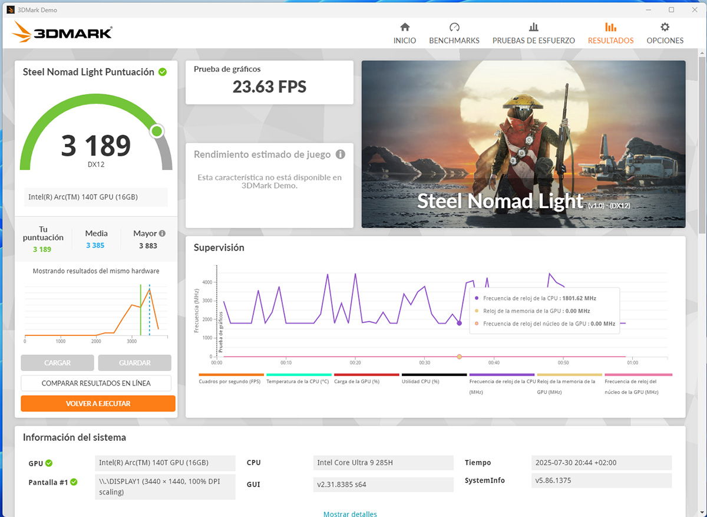707x517 pixels.
Task: Click the score gauge indicator knob
Action: [157, 131]
